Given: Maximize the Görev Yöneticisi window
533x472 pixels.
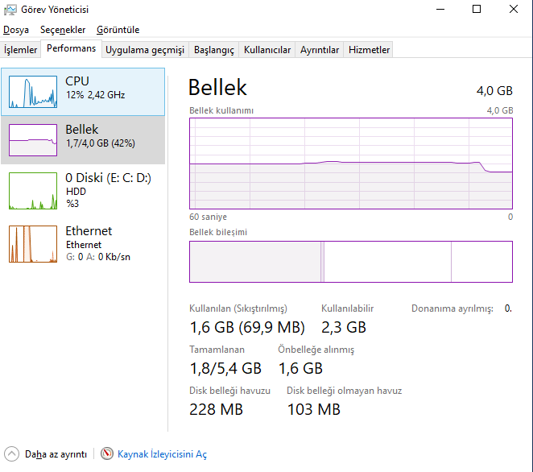Looking at the screenshot, I should (477, 10).
